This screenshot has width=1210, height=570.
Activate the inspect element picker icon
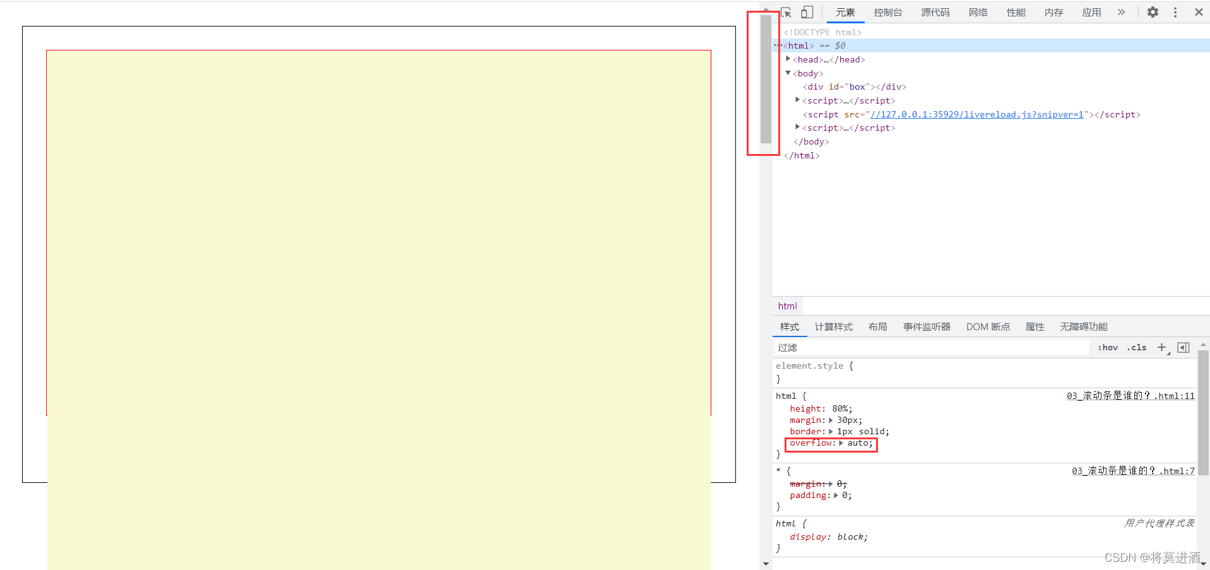[786, 12]
